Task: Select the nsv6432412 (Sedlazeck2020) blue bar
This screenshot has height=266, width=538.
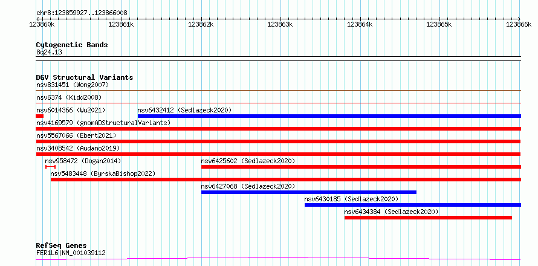Action: click(329, 116)
